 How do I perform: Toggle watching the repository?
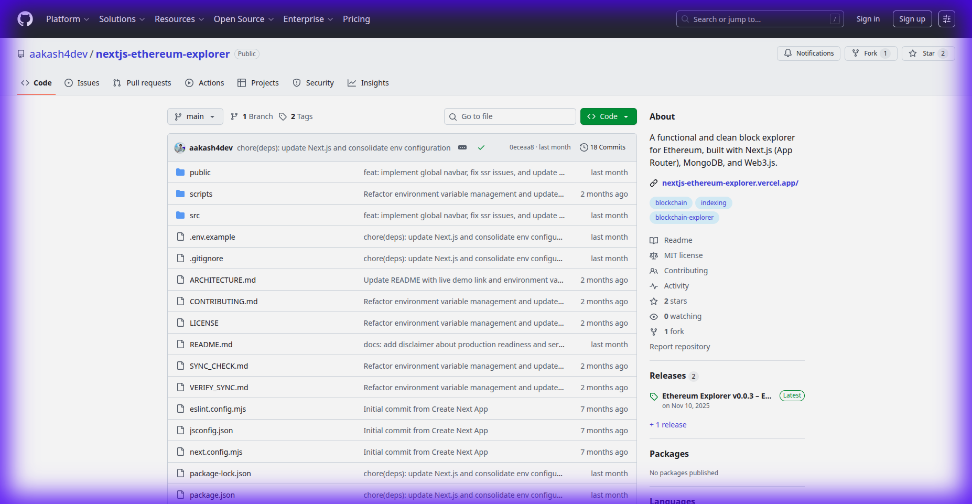[682, 316]
